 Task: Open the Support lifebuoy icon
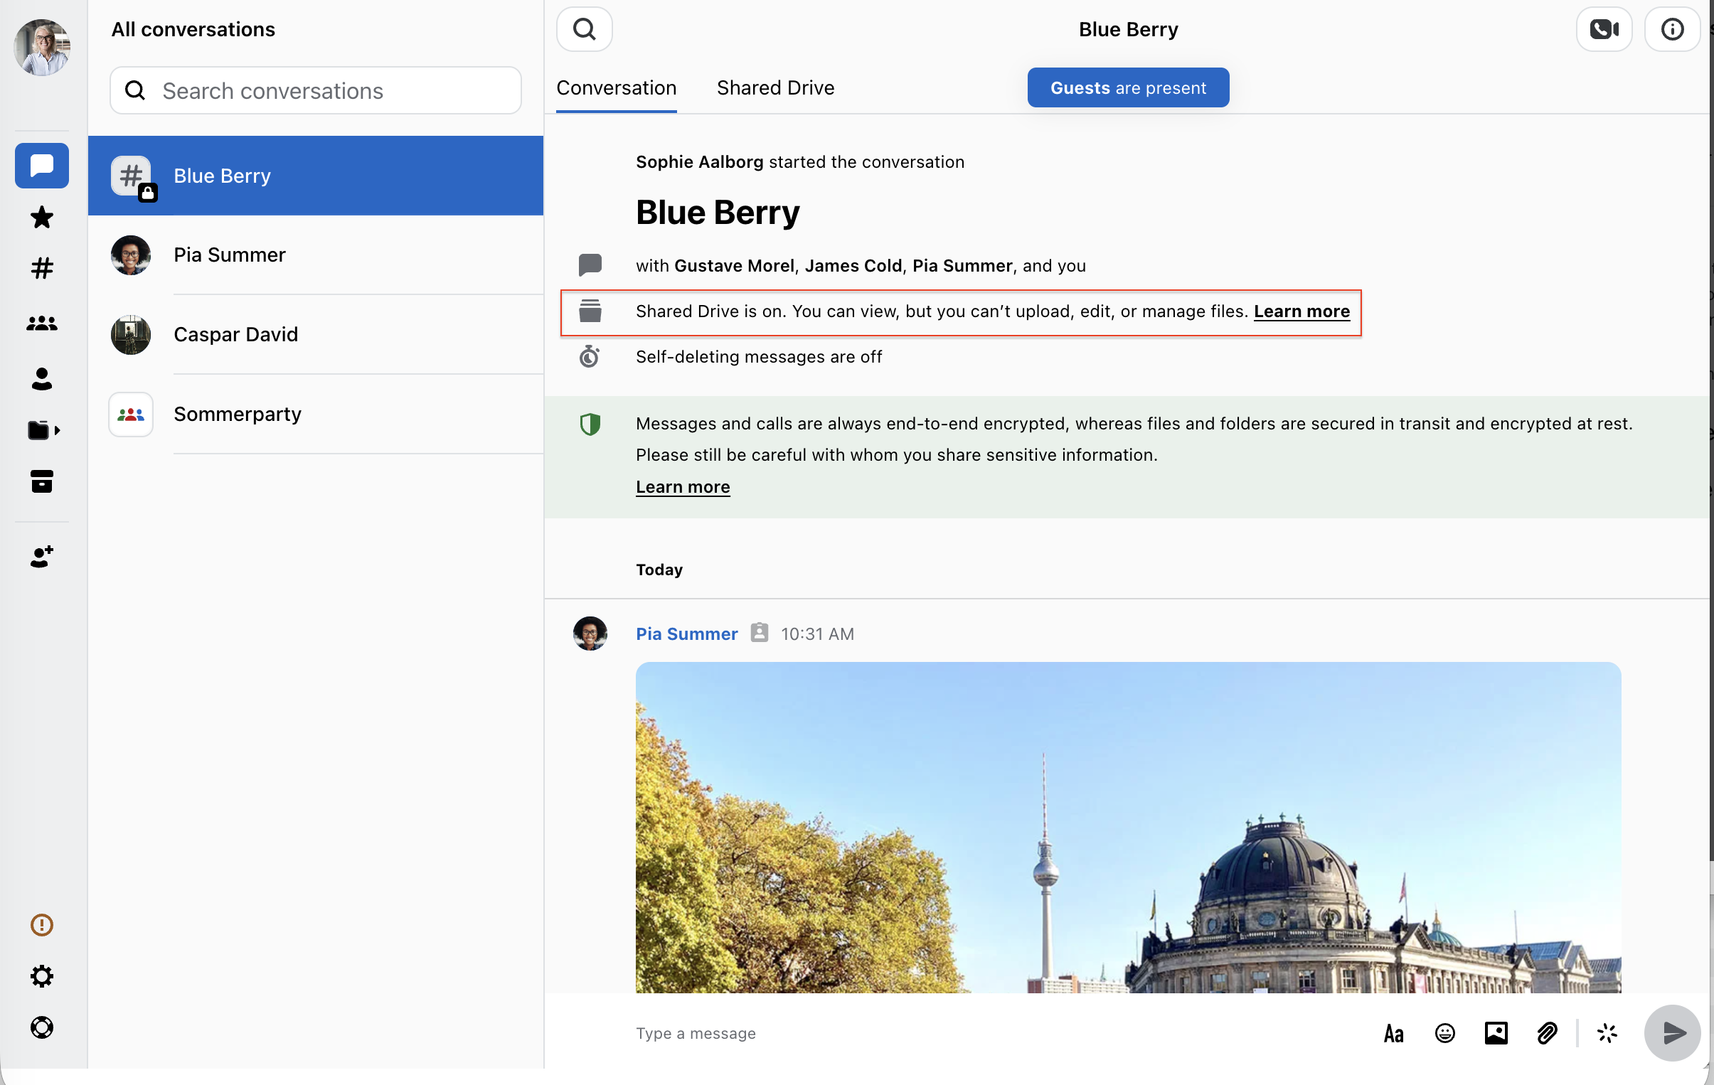(42, 1027)
